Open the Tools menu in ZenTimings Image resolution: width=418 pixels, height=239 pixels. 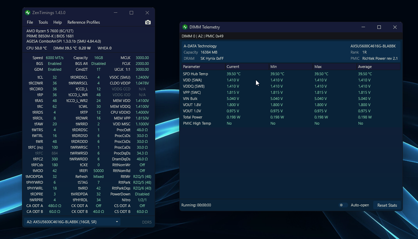[43, 22]
